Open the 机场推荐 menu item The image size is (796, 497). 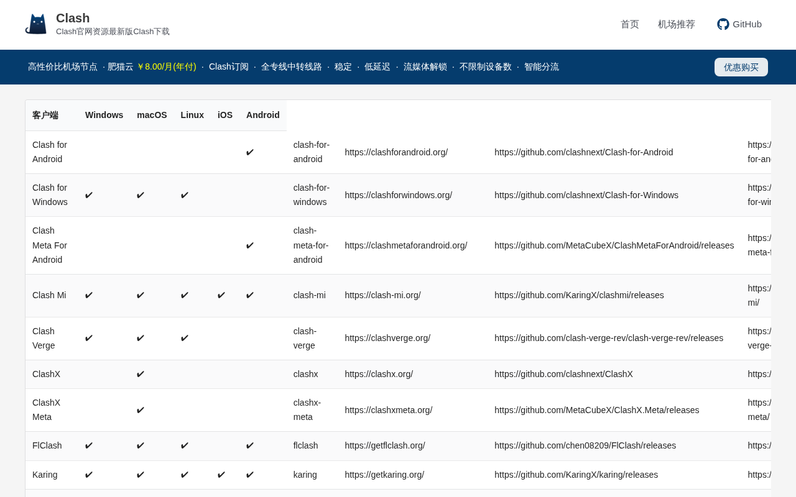click(676, 24)
